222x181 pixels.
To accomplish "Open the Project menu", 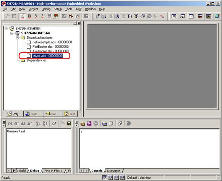I will 33,9.
